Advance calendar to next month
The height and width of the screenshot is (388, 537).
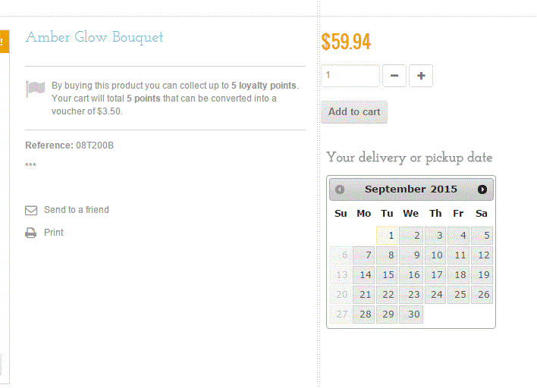pyautogui.click(x=482, y=189)
